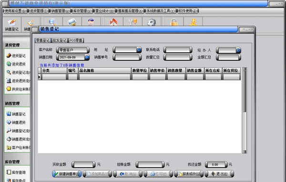286x182 pixels.
Task: Click the 客户名称 field showing 零售客户
Action: (72, 50)
